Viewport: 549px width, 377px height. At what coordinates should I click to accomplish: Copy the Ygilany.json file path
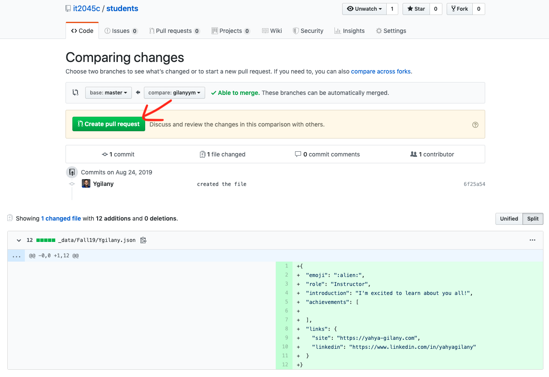[143, 240]
